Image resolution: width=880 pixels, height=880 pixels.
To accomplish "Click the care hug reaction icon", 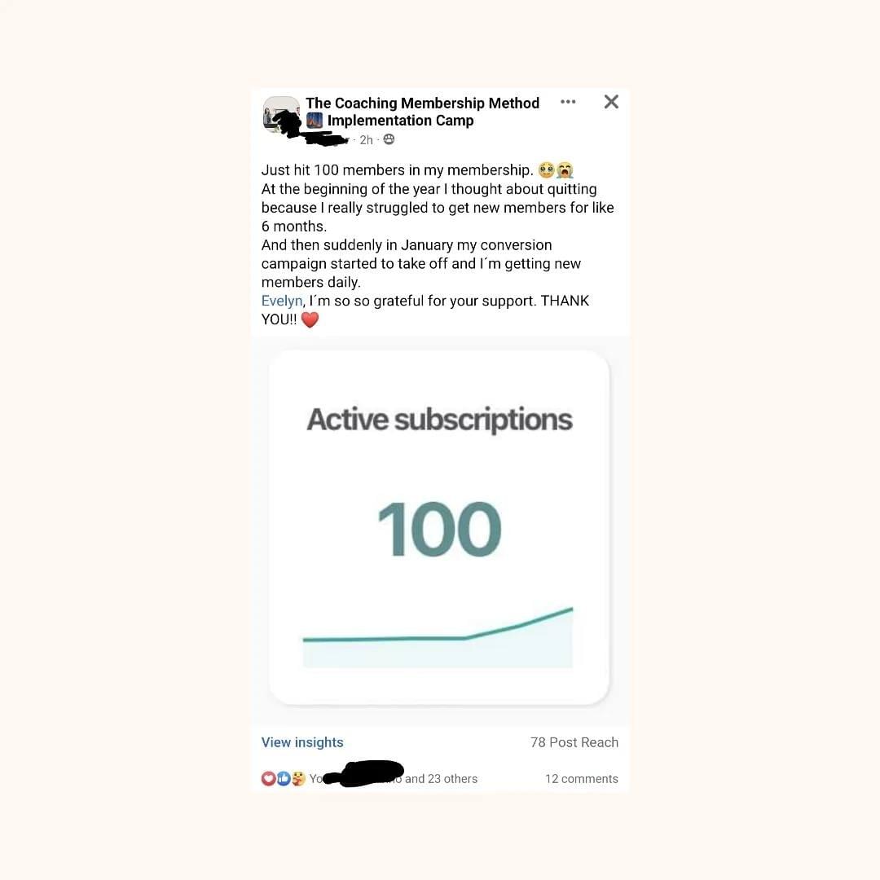I will (298, 778).
